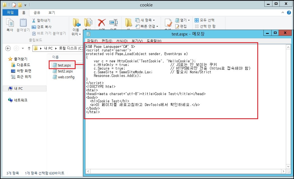Image resolution: width=294 pixels, height=179 pixels.
Task: Switch to the View (보기) ribbon tab
Action: (x=52, y=13)
